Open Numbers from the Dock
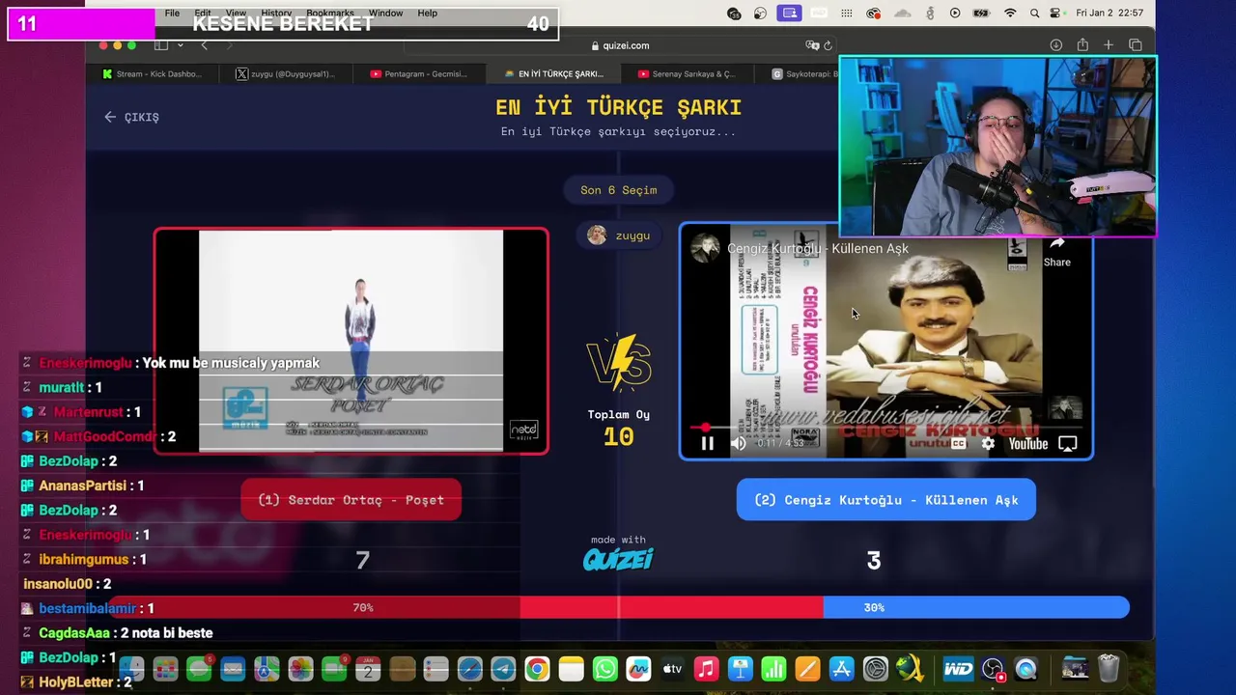Image resolution: width=1236 pixels, height=695 pixels. (773, 669)
